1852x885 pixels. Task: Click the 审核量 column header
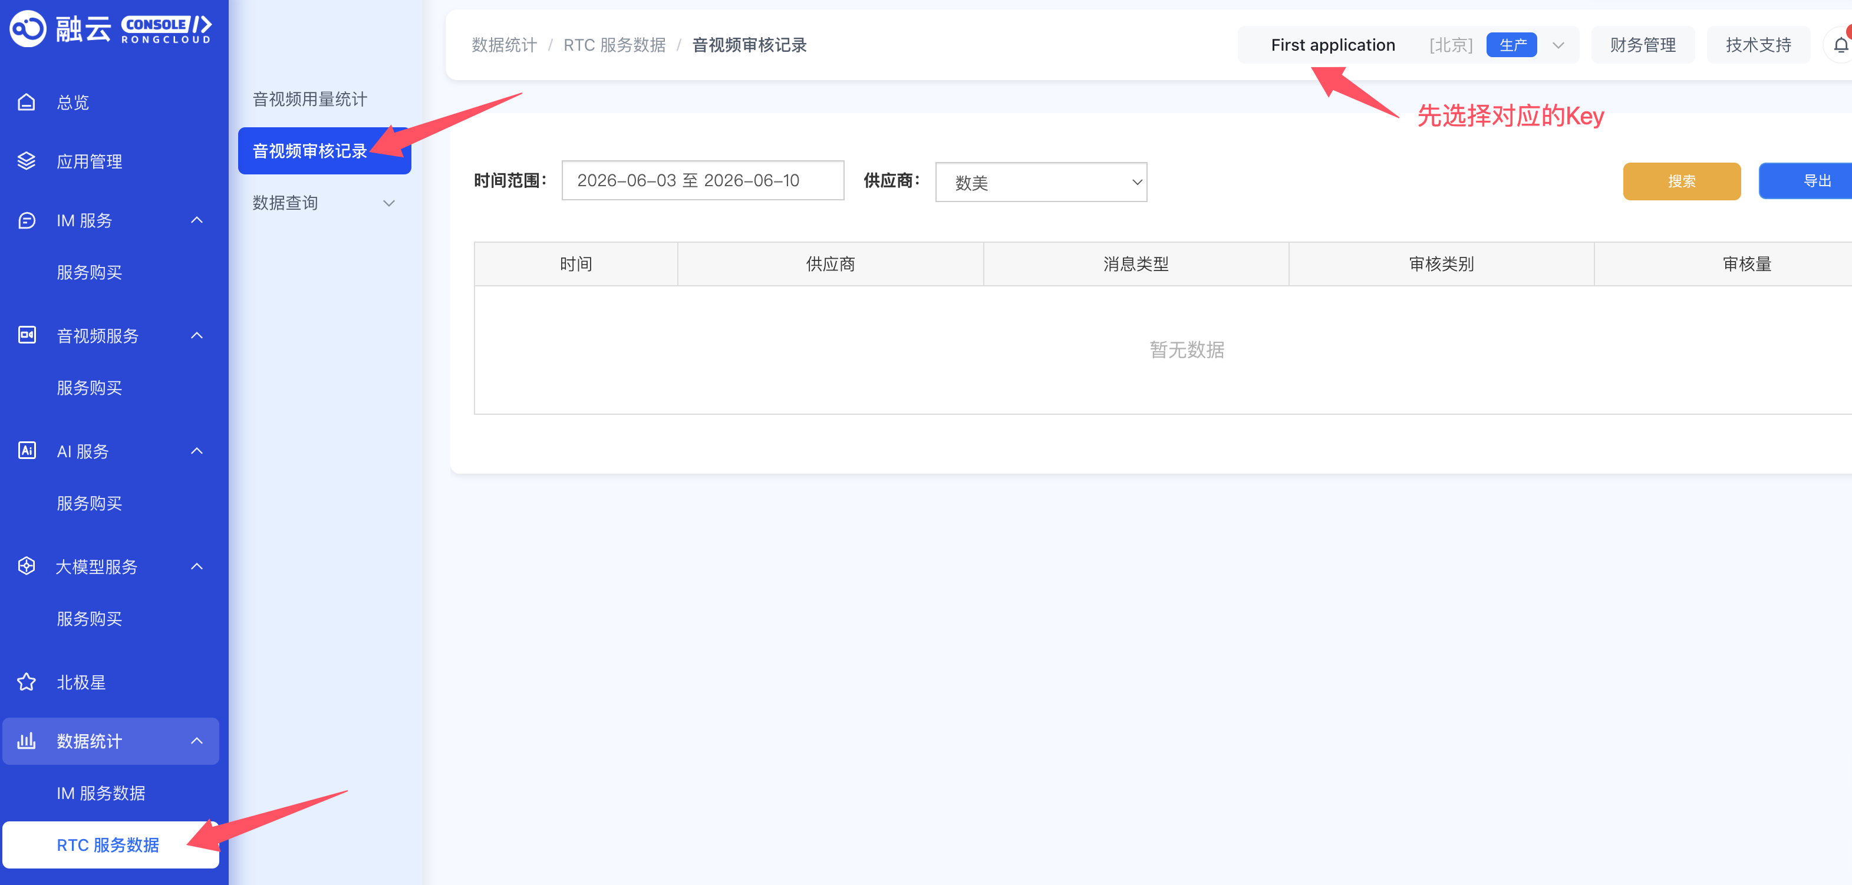[x=1747, y=264]
